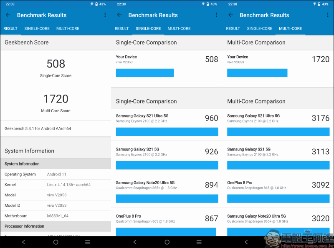Tap Android home circle on first screen

click(56, 242)
